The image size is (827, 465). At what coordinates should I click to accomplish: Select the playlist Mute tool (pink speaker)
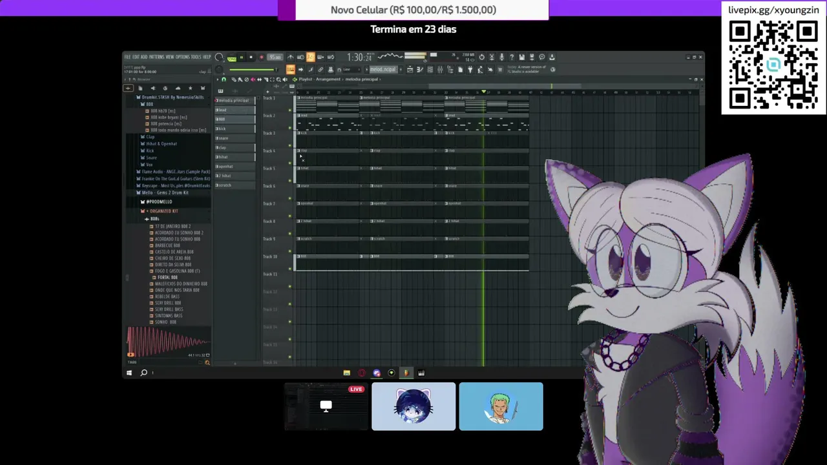click(253, 79)
